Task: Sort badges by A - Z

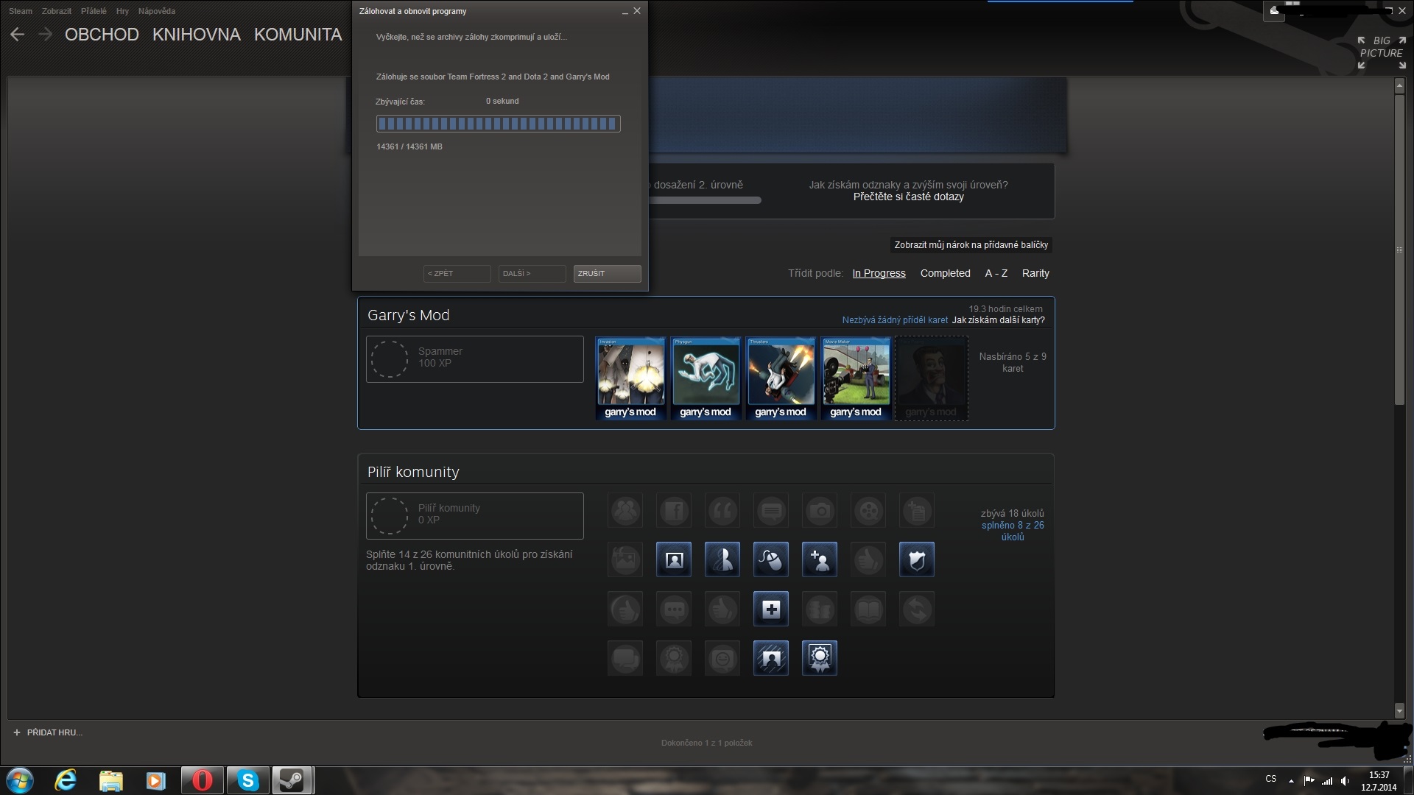Action: (996, 273)
